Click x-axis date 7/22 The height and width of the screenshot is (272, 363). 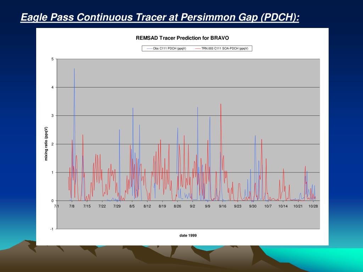[x=102, y=206]
